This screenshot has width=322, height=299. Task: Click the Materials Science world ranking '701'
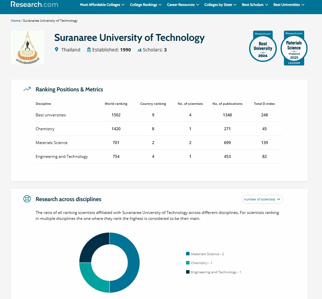(116, 143)
